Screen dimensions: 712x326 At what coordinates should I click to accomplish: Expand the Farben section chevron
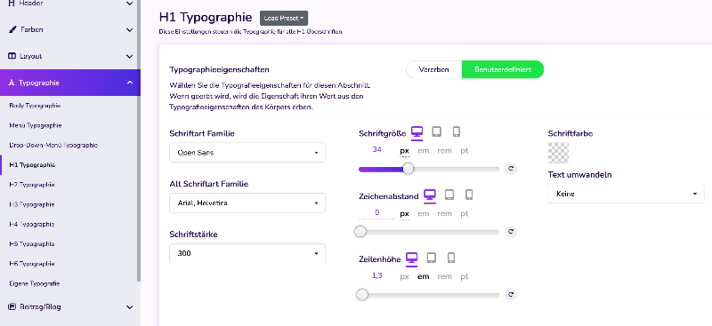pyautogui.click(x=129, y=30)
